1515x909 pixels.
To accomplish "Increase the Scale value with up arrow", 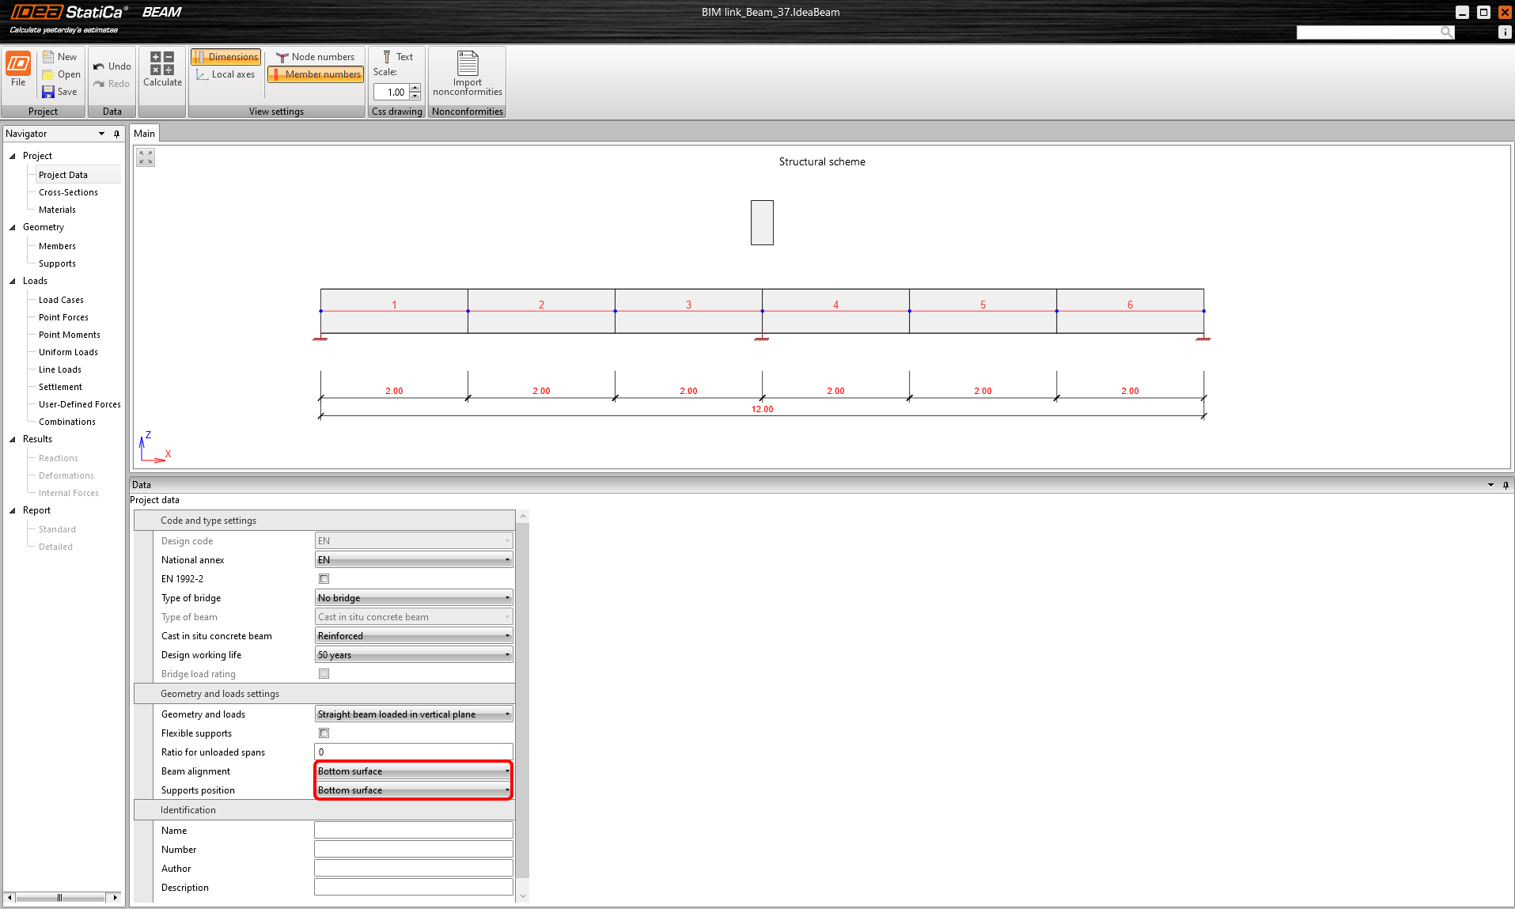I will click(x=415, y=88).
